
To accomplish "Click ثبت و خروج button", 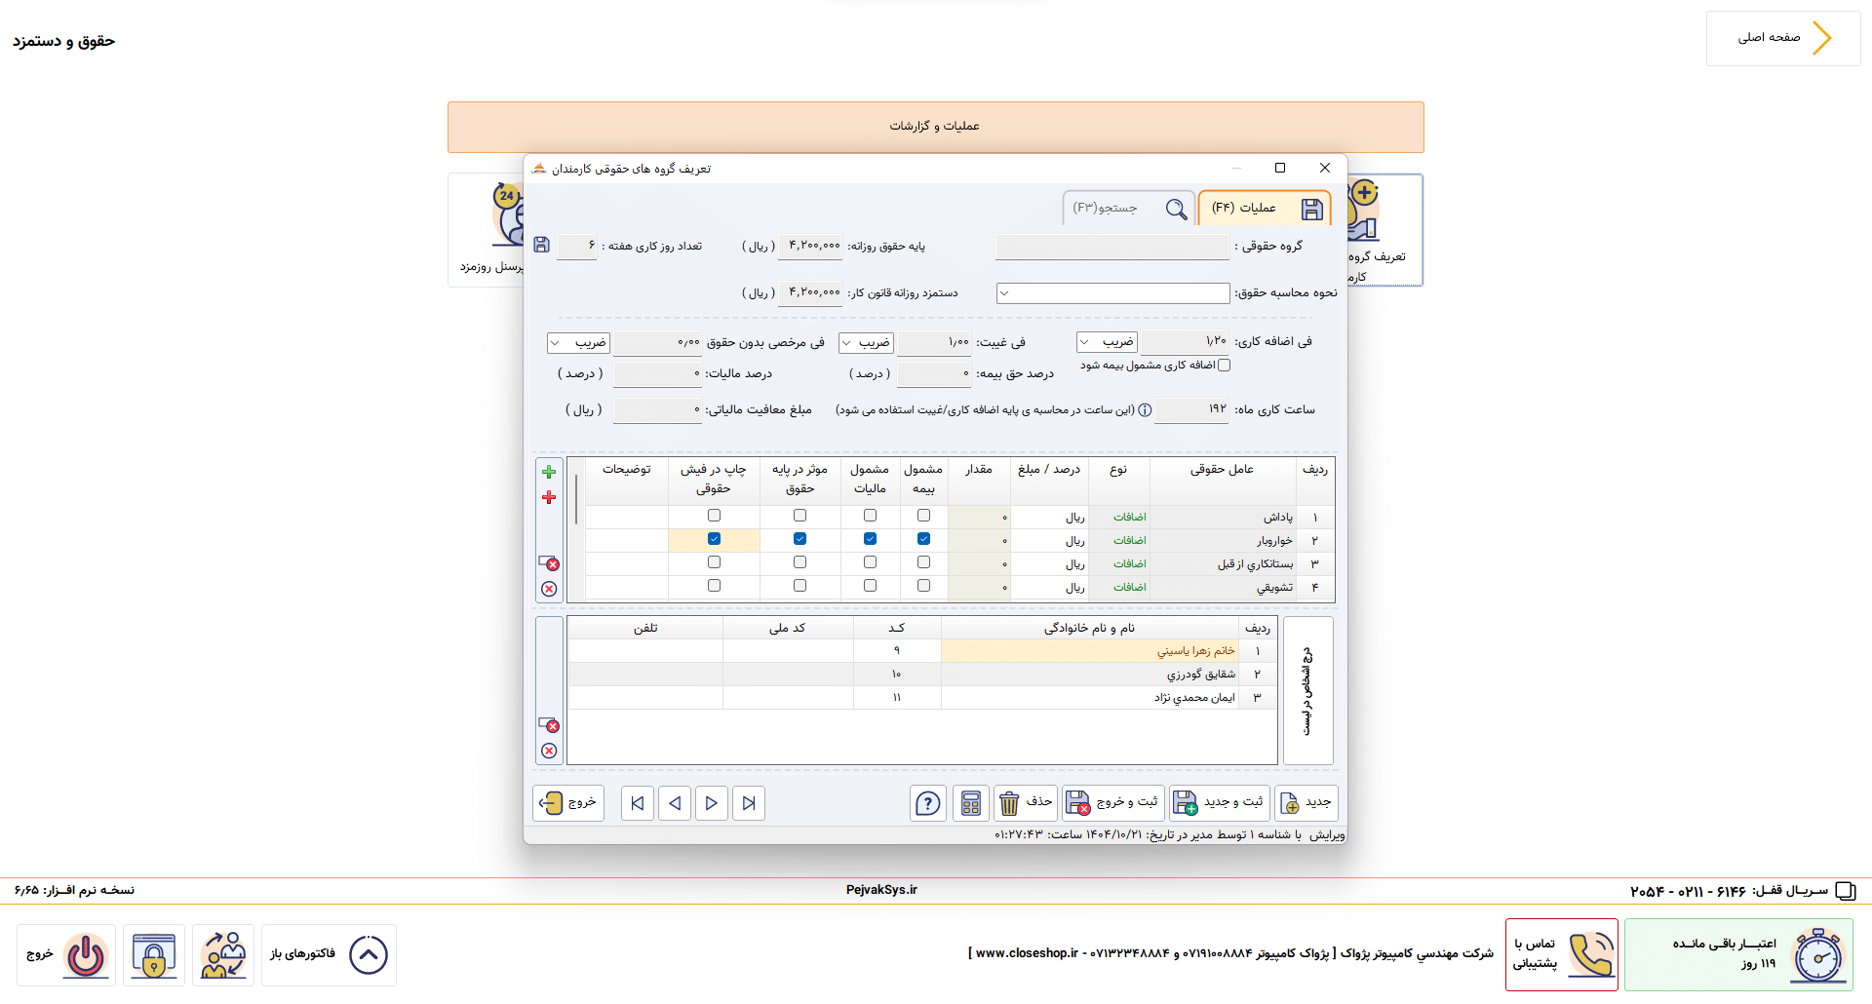I will (1113, 803).
